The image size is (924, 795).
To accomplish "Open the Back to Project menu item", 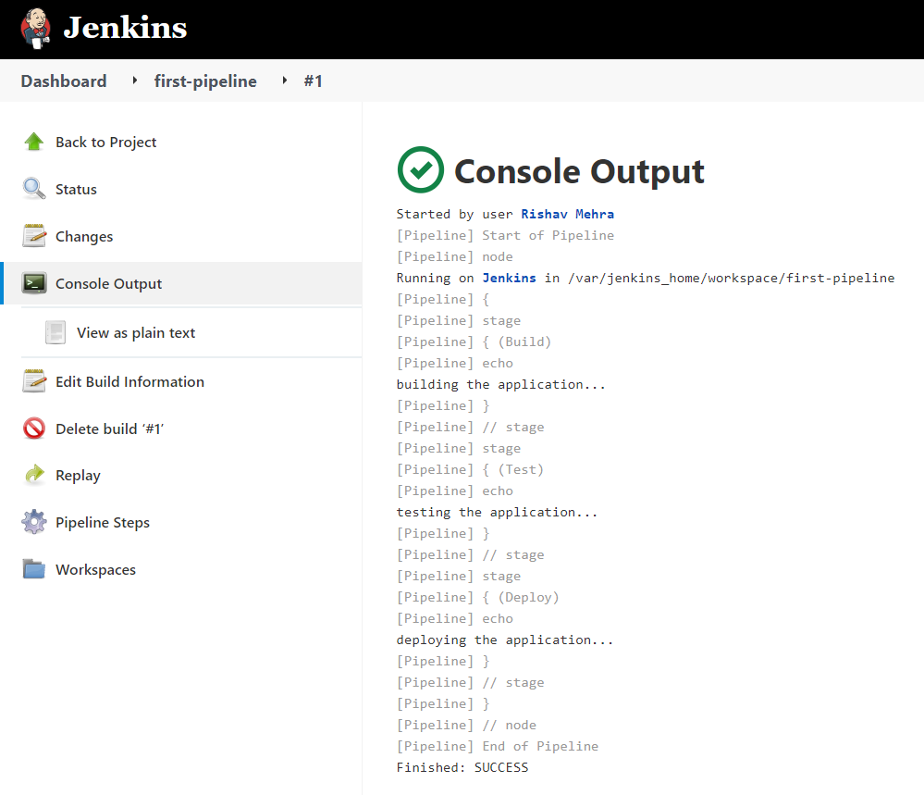I will click(106, 143).
